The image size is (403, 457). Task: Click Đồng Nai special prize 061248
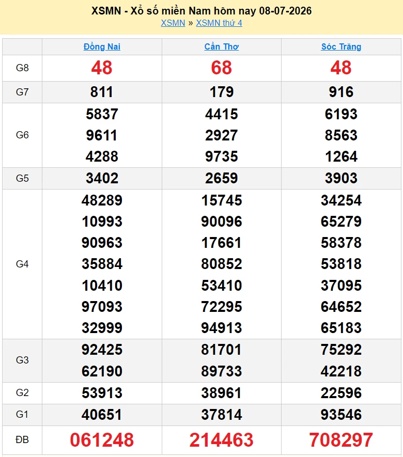[102, 440]
